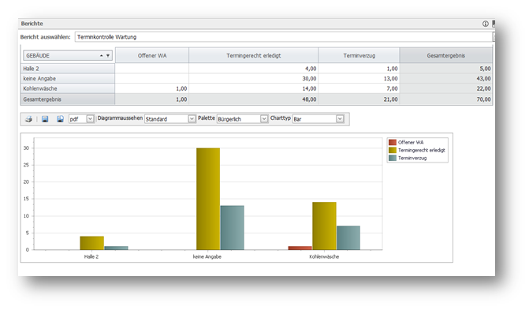Open the Diagrammaussehen Standard dropdown
Viewport: 529px width, 310px height.
192,119
